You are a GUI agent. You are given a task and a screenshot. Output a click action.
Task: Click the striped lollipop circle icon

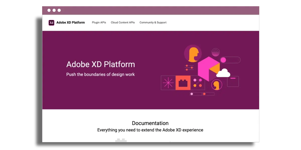click(x=216, y=52)
